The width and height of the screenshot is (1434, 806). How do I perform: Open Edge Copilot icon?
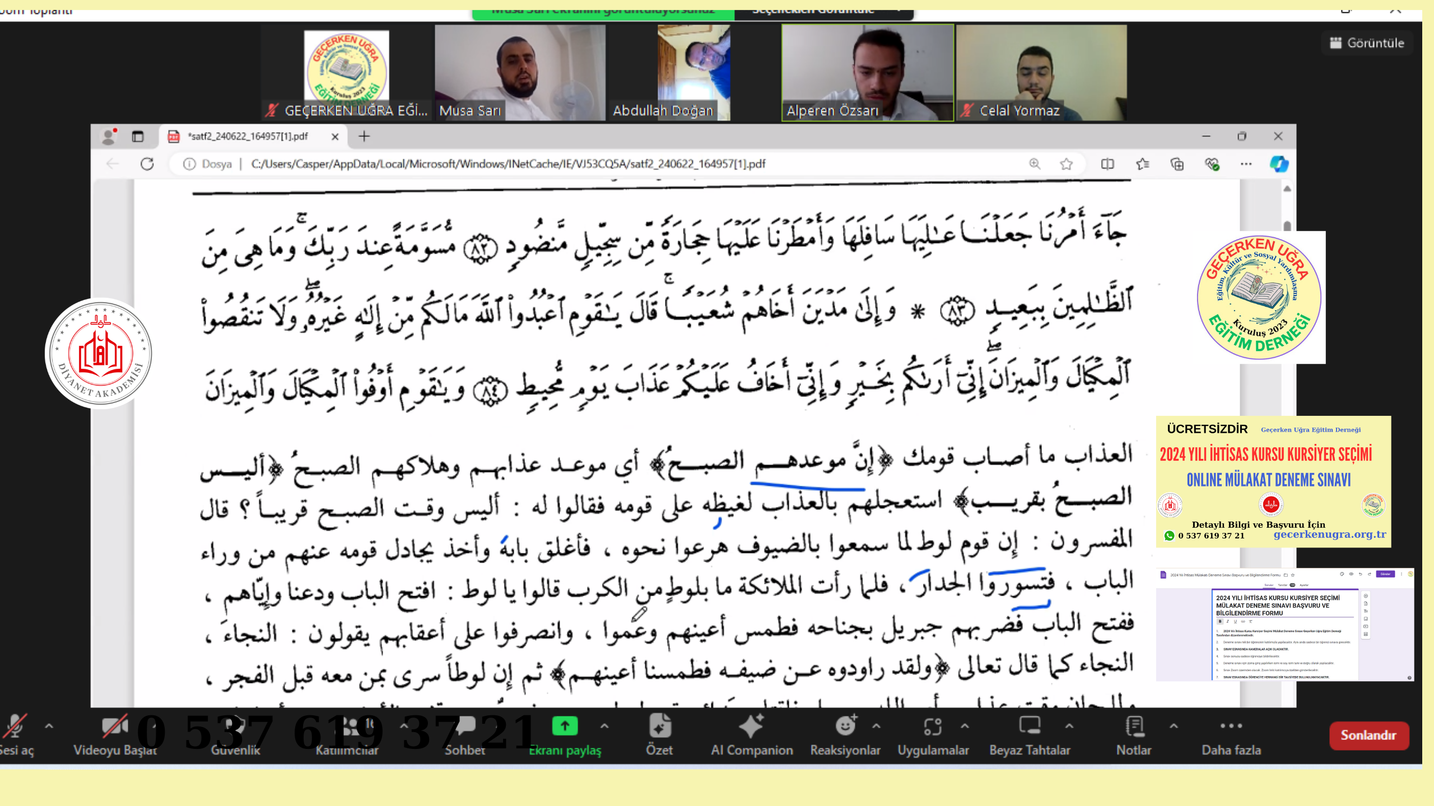click(1279, 164)
